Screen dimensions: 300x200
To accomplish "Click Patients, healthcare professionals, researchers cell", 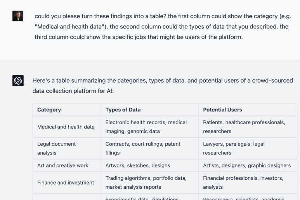I will pos(248,127).
